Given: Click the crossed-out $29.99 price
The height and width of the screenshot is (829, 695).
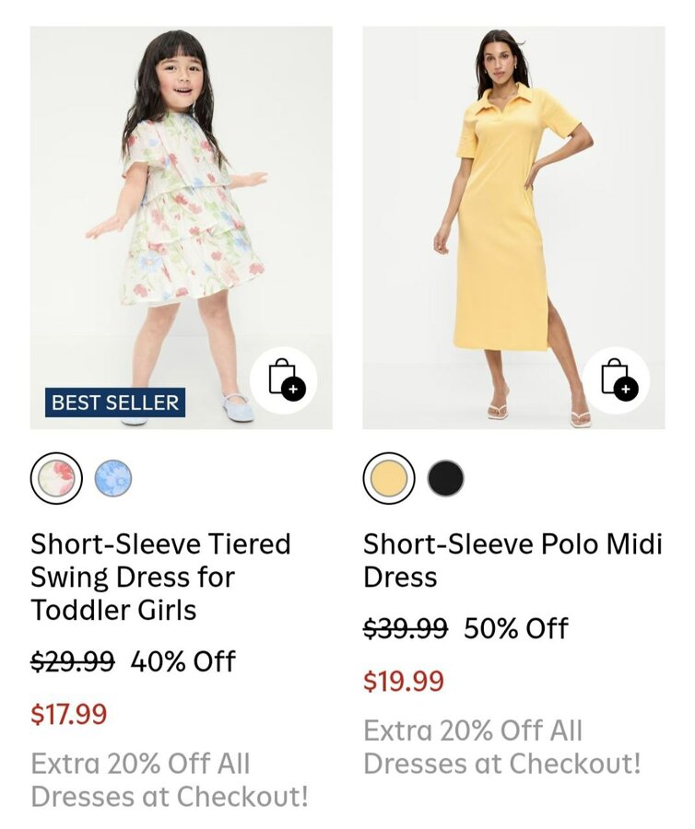Looking at the screenshot, I should pyautogui.click(x=73, y=661).
